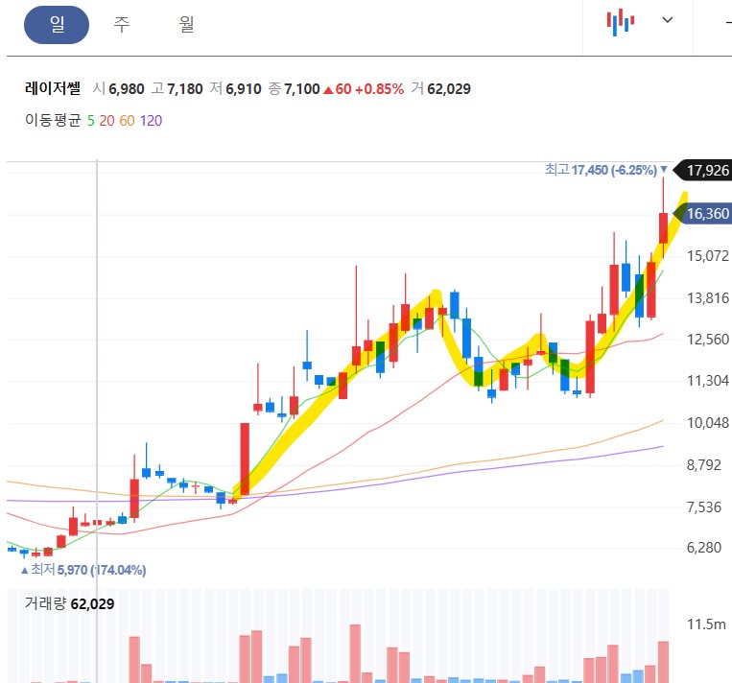This screenshot has width=732, height=683.
Task: Click the 이동평균 indicator label
Action: point(53,121)
